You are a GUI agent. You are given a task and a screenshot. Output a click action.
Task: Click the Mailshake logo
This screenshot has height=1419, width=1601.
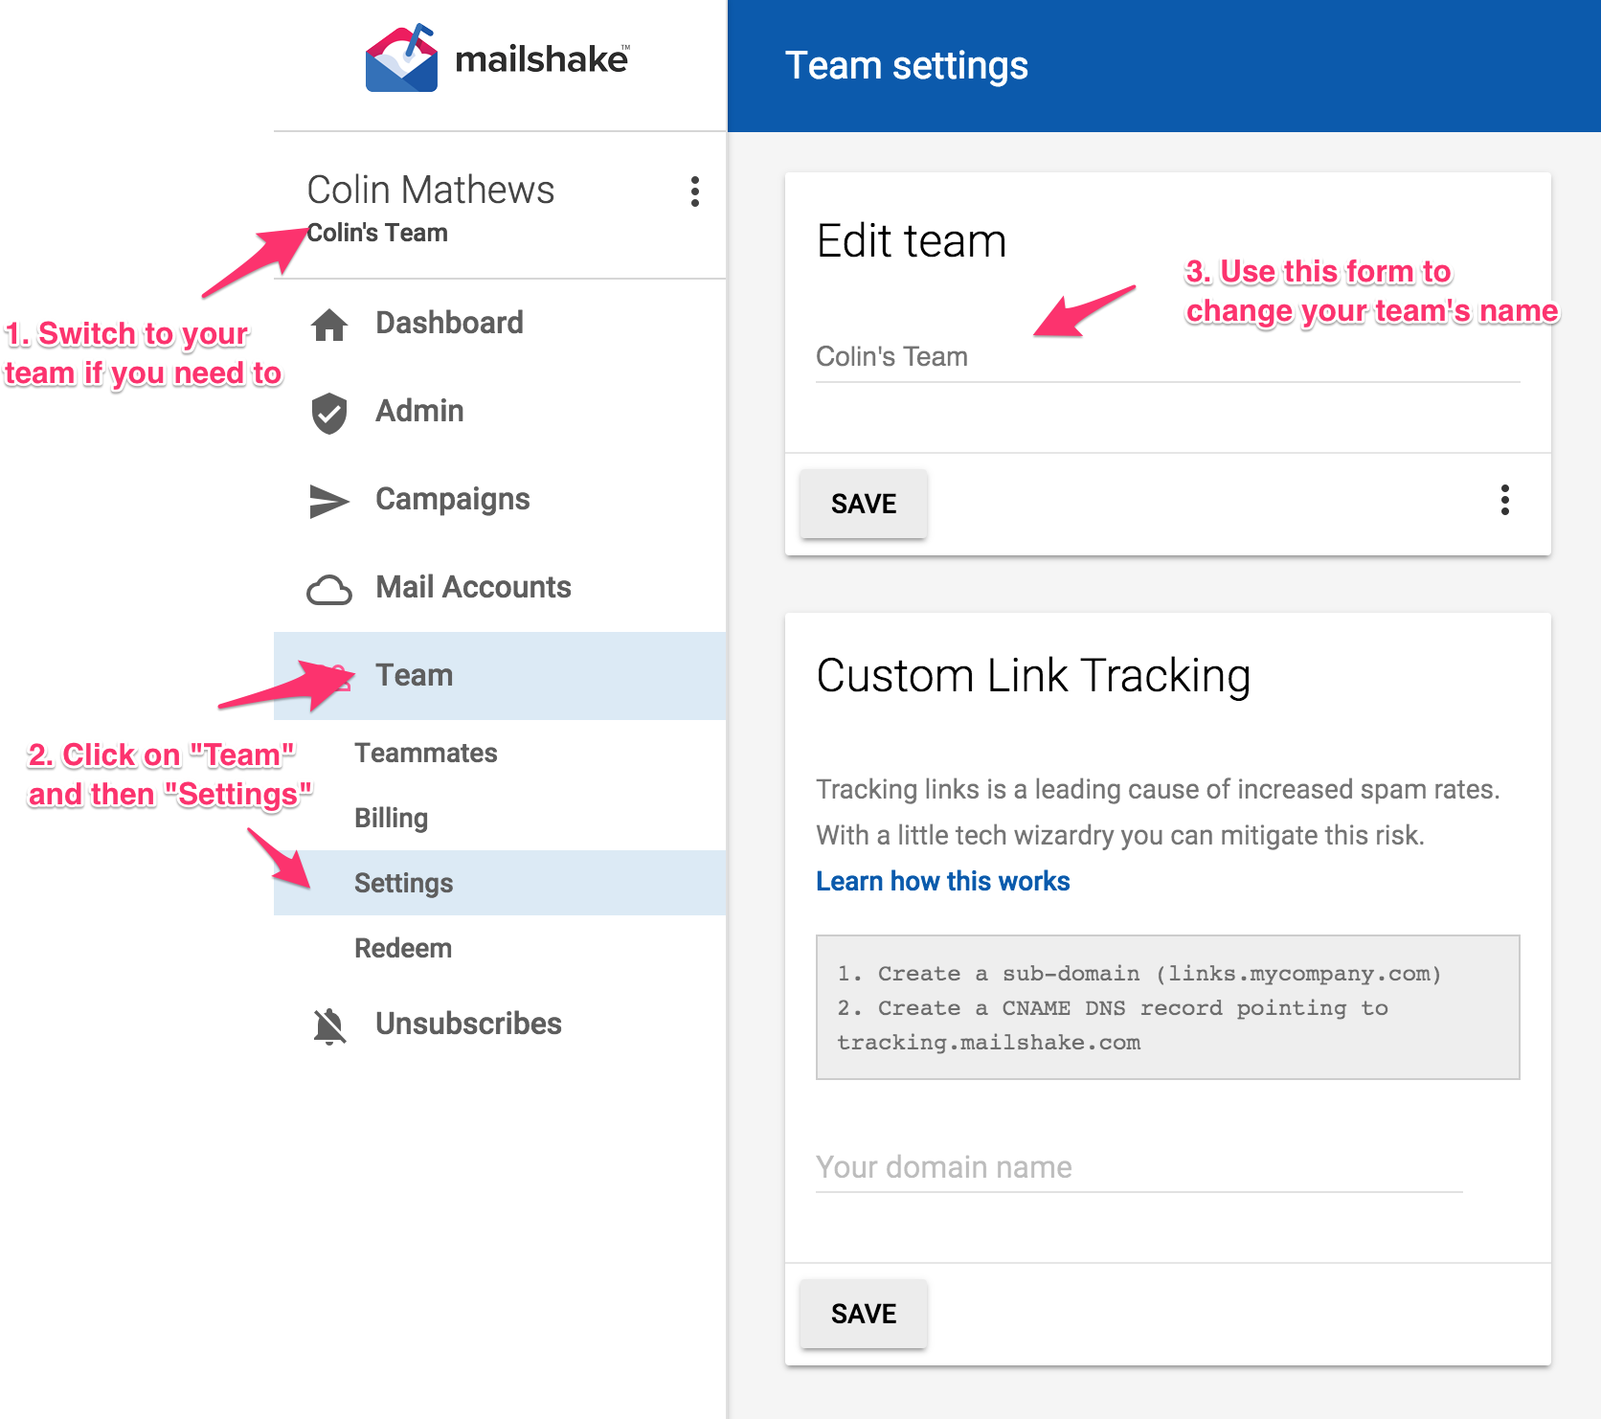pos(498,59)
